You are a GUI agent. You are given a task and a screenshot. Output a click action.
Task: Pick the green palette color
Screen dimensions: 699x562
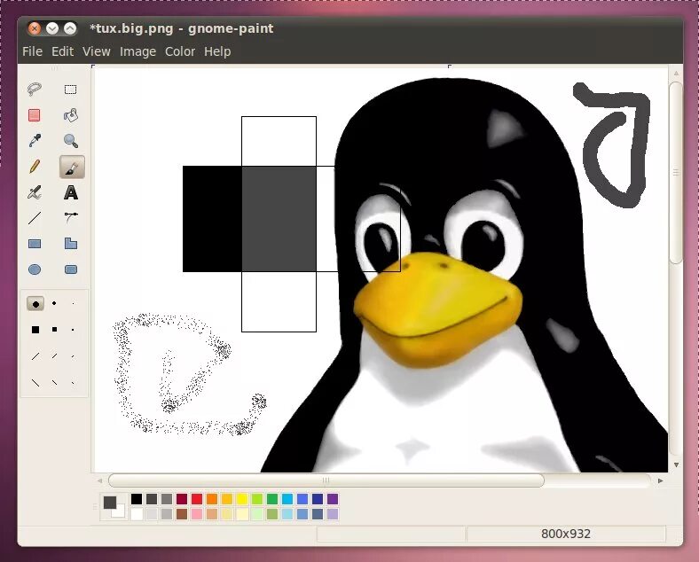tap(272, 499)
